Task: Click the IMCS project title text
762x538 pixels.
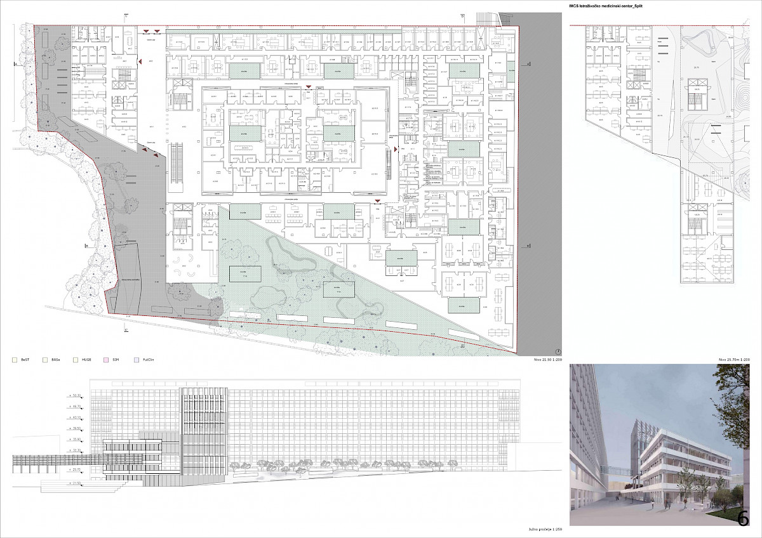Action: tap(609, 6)
